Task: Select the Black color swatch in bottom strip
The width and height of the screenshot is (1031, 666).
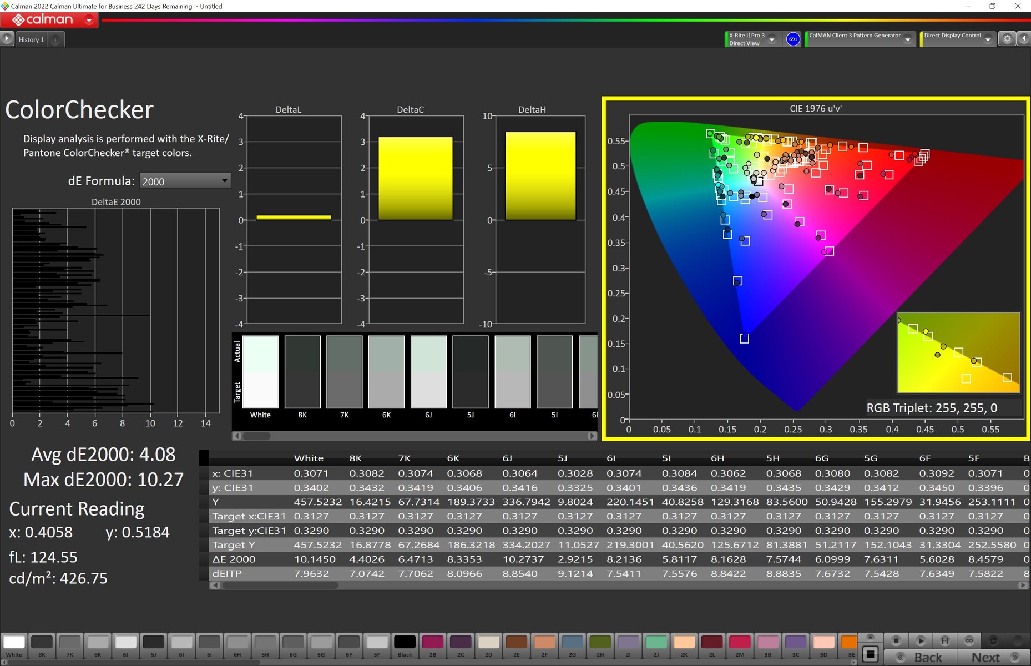Action: (x=405, y=643)
